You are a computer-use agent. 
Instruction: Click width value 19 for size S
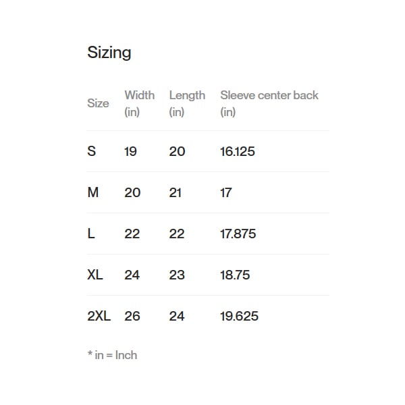(x=130, y=151)
